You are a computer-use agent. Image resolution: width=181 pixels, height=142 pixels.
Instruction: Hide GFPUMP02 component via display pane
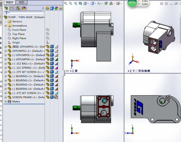48,51
